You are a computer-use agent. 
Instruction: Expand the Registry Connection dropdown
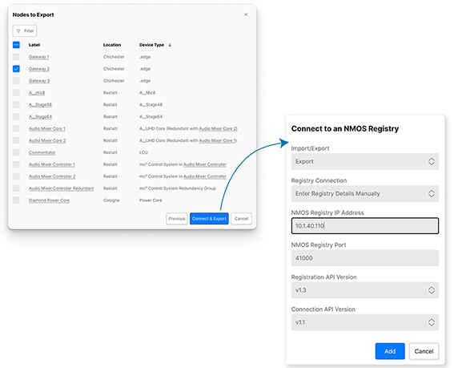[x=365, y=193]
